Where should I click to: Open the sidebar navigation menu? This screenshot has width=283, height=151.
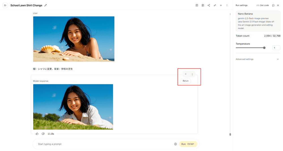5,5
